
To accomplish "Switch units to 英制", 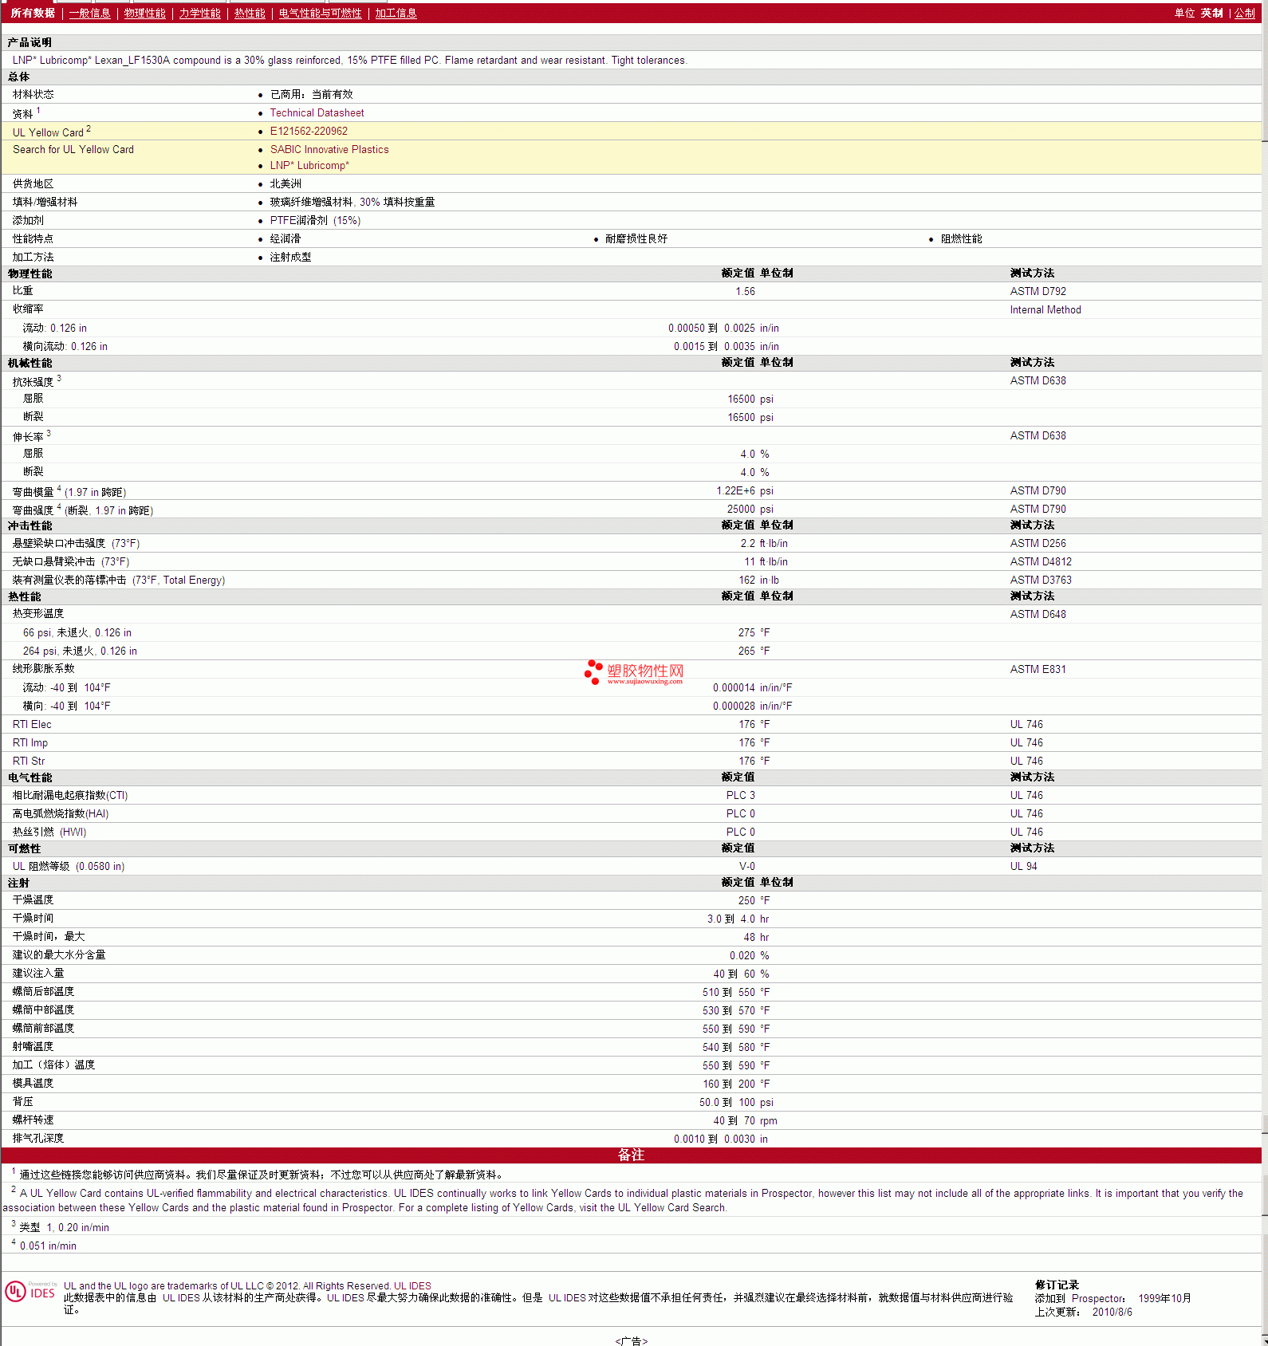I will [x=1211, y=13].
